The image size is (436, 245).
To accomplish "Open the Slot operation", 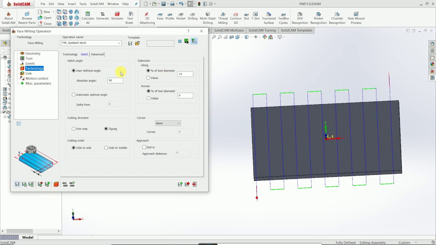I will (x=246, y=16).
